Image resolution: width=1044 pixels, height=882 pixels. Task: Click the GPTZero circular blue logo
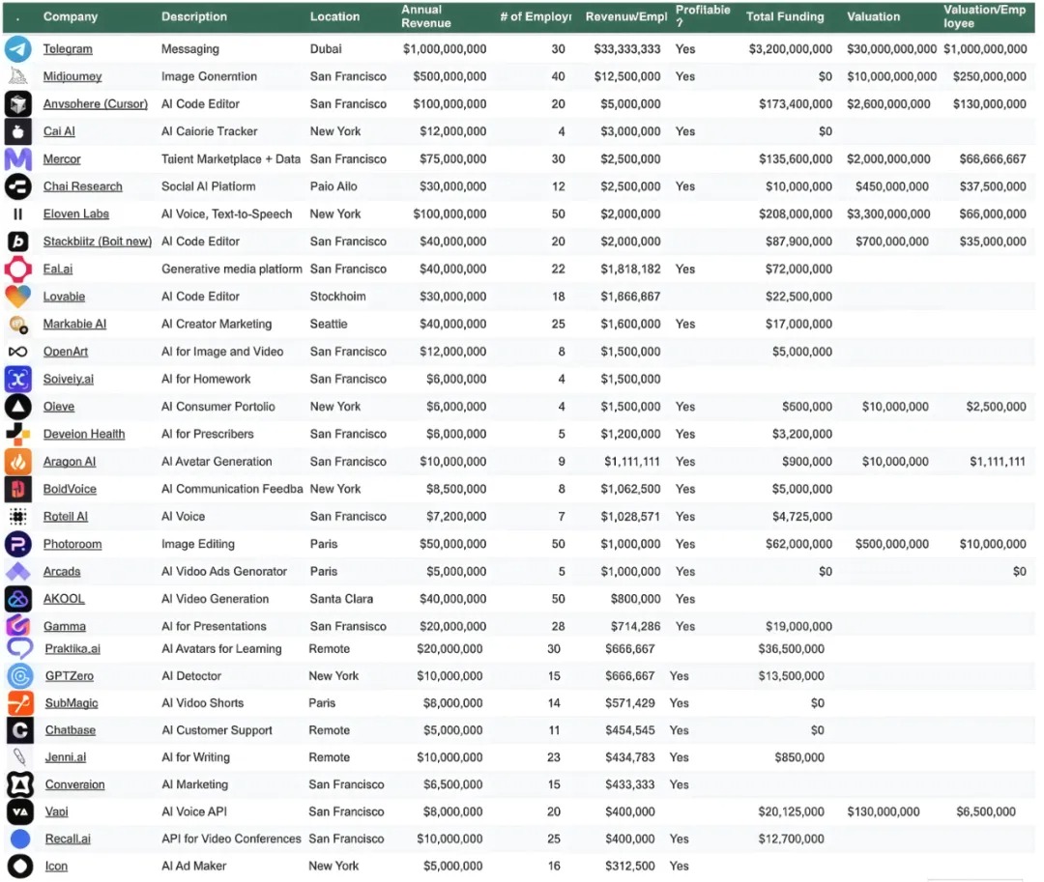click(x=19, y=676)
